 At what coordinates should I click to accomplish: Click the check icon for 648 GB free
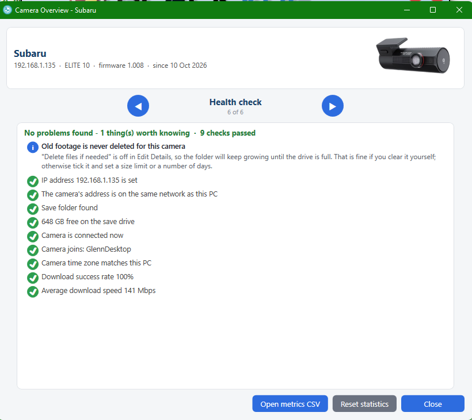[32, 222]
